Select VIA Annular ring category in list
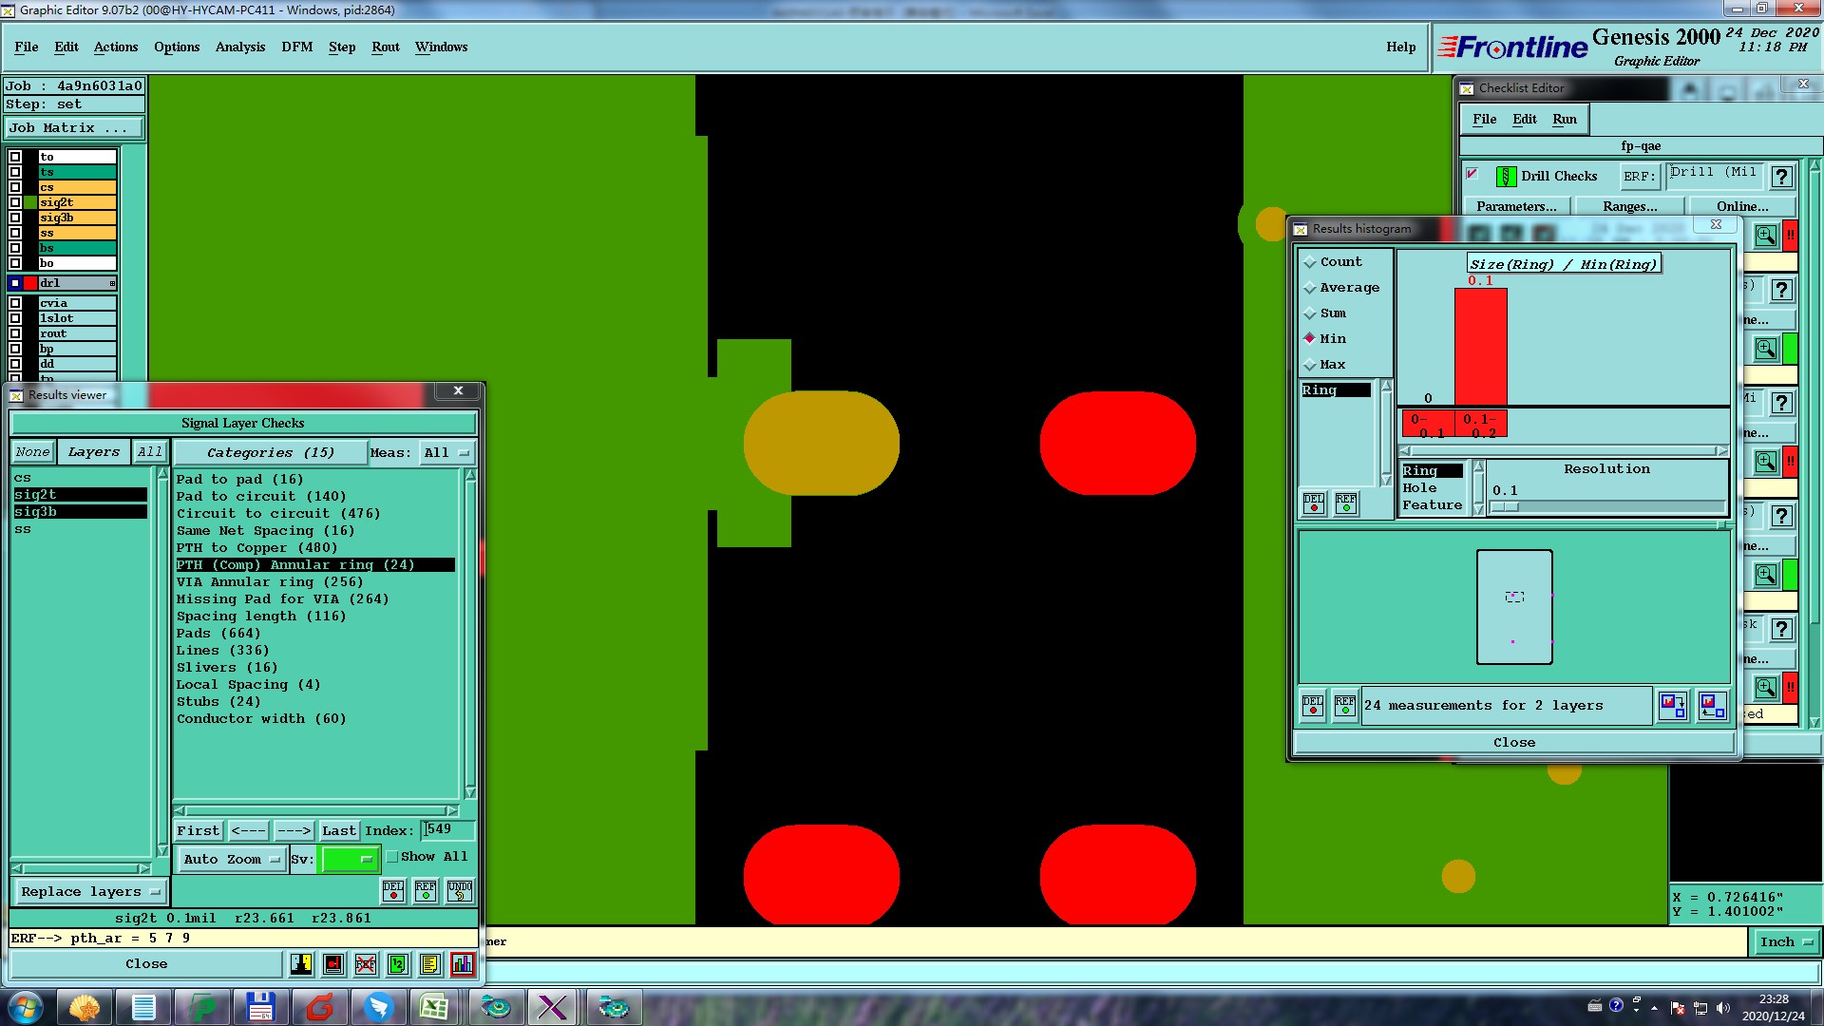 click(270, 582)
